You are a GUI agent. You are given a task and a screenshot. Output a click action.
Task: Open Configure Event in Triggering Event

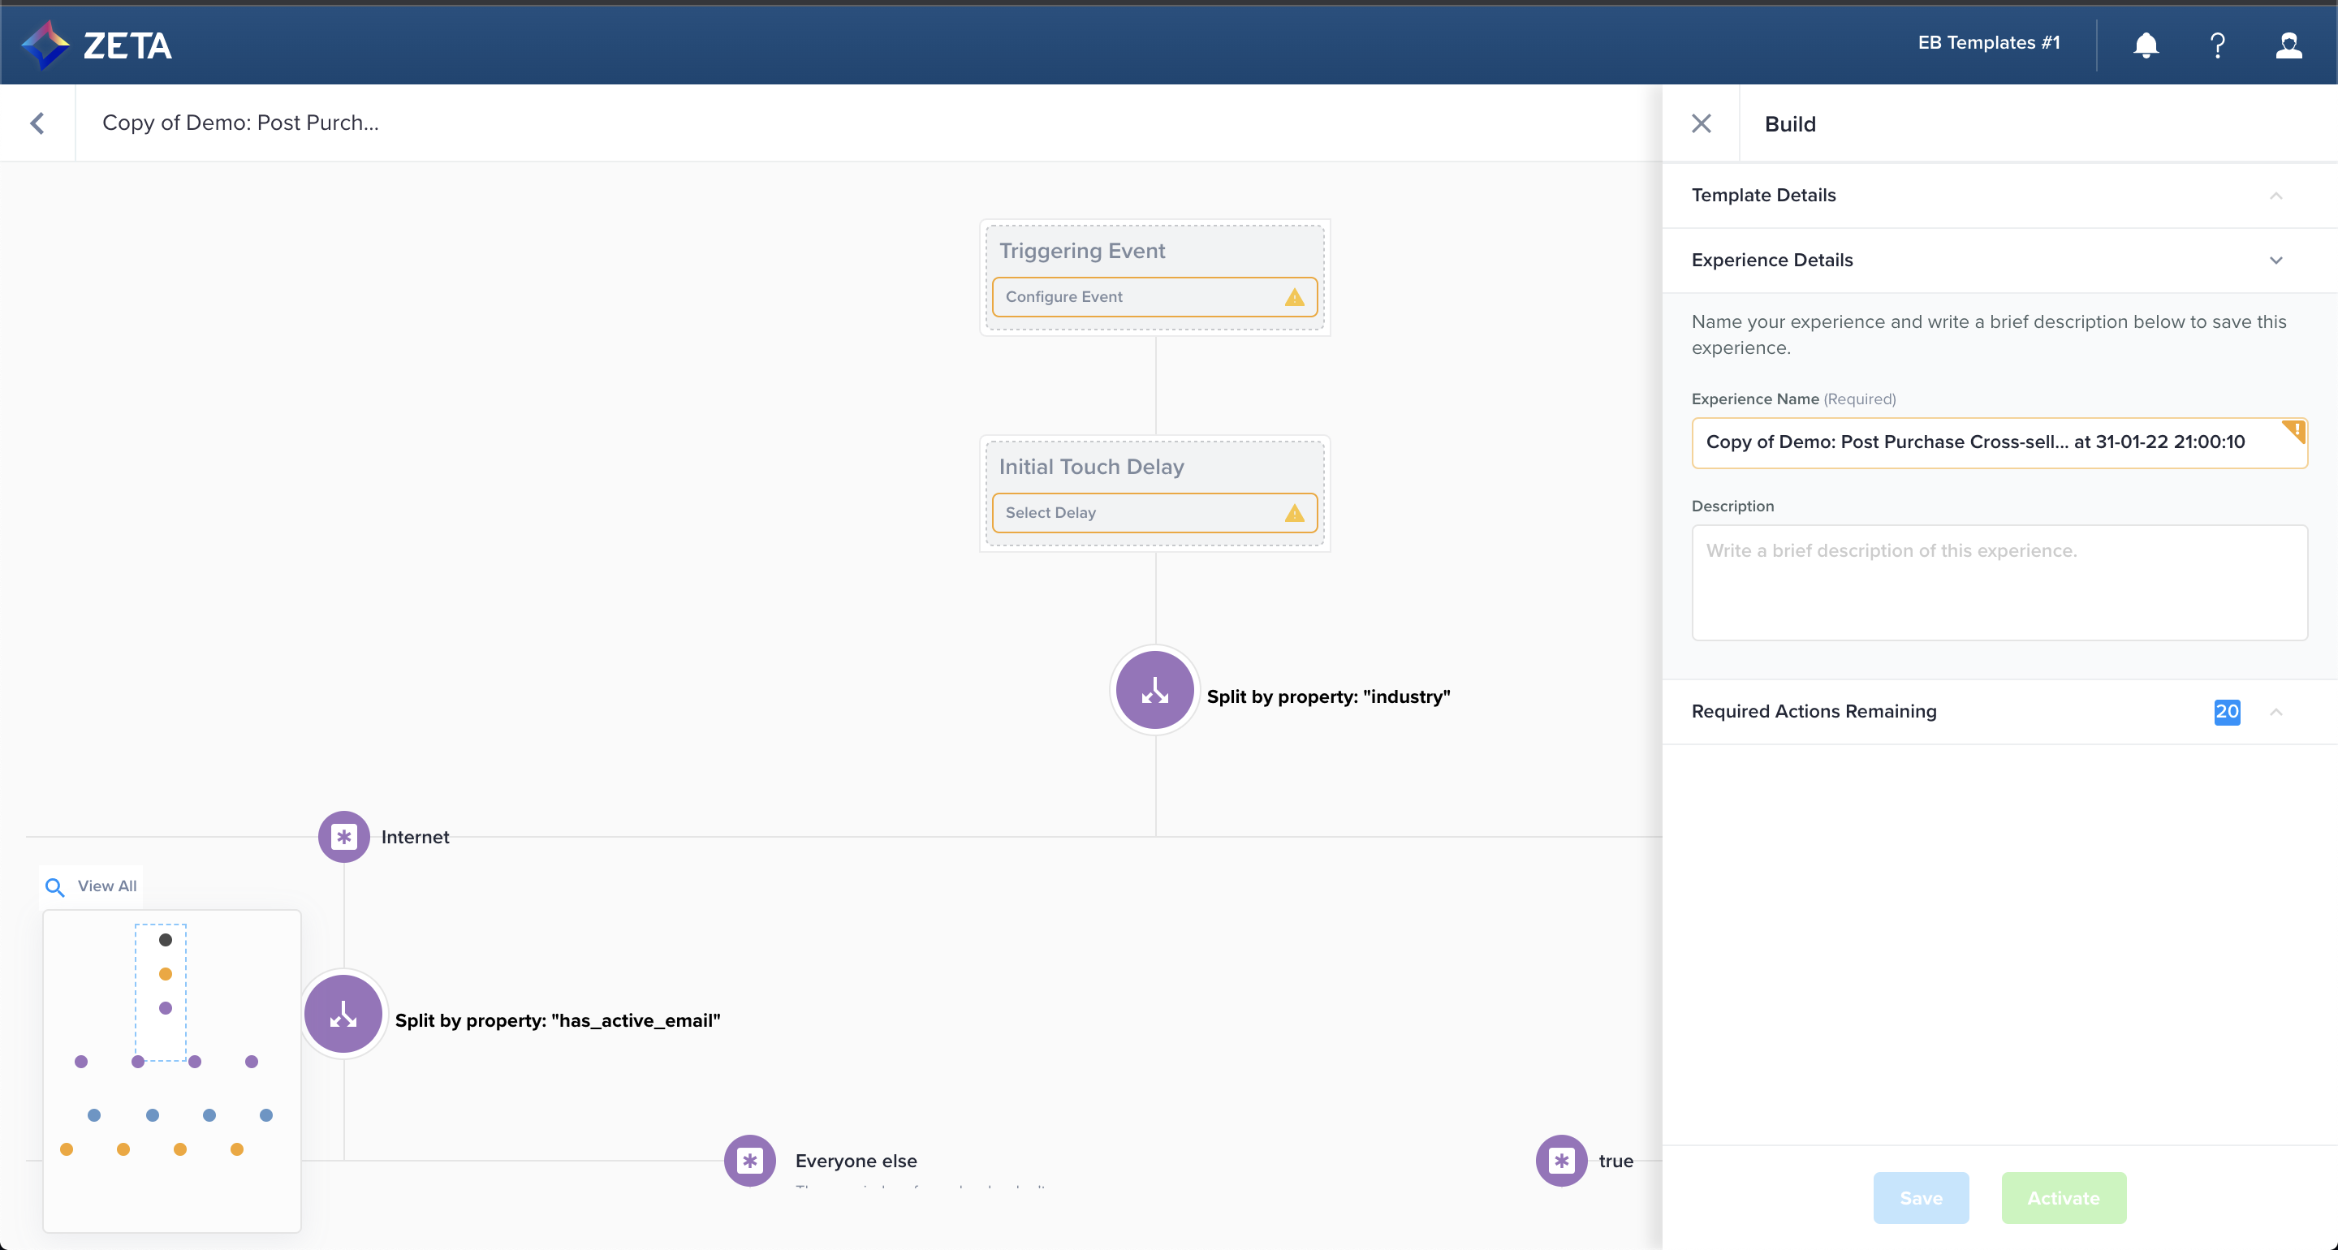tap(1154, 297)
